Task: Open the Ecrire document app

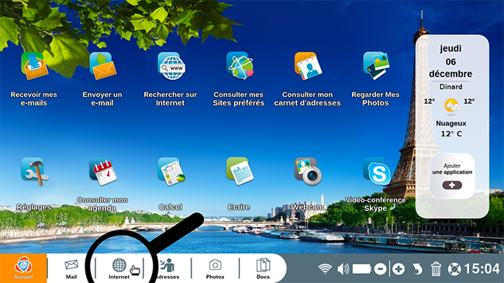Action: click(x=240, y=171)
